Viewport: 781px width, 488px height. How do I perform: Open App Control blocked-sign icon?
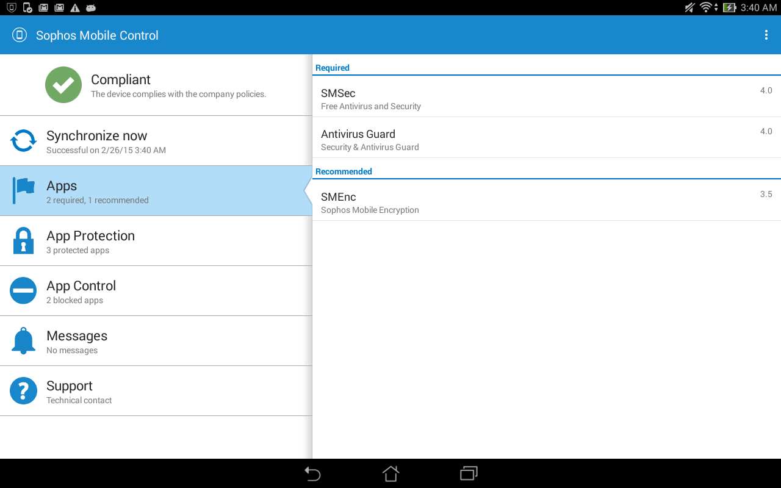point(23,291)
